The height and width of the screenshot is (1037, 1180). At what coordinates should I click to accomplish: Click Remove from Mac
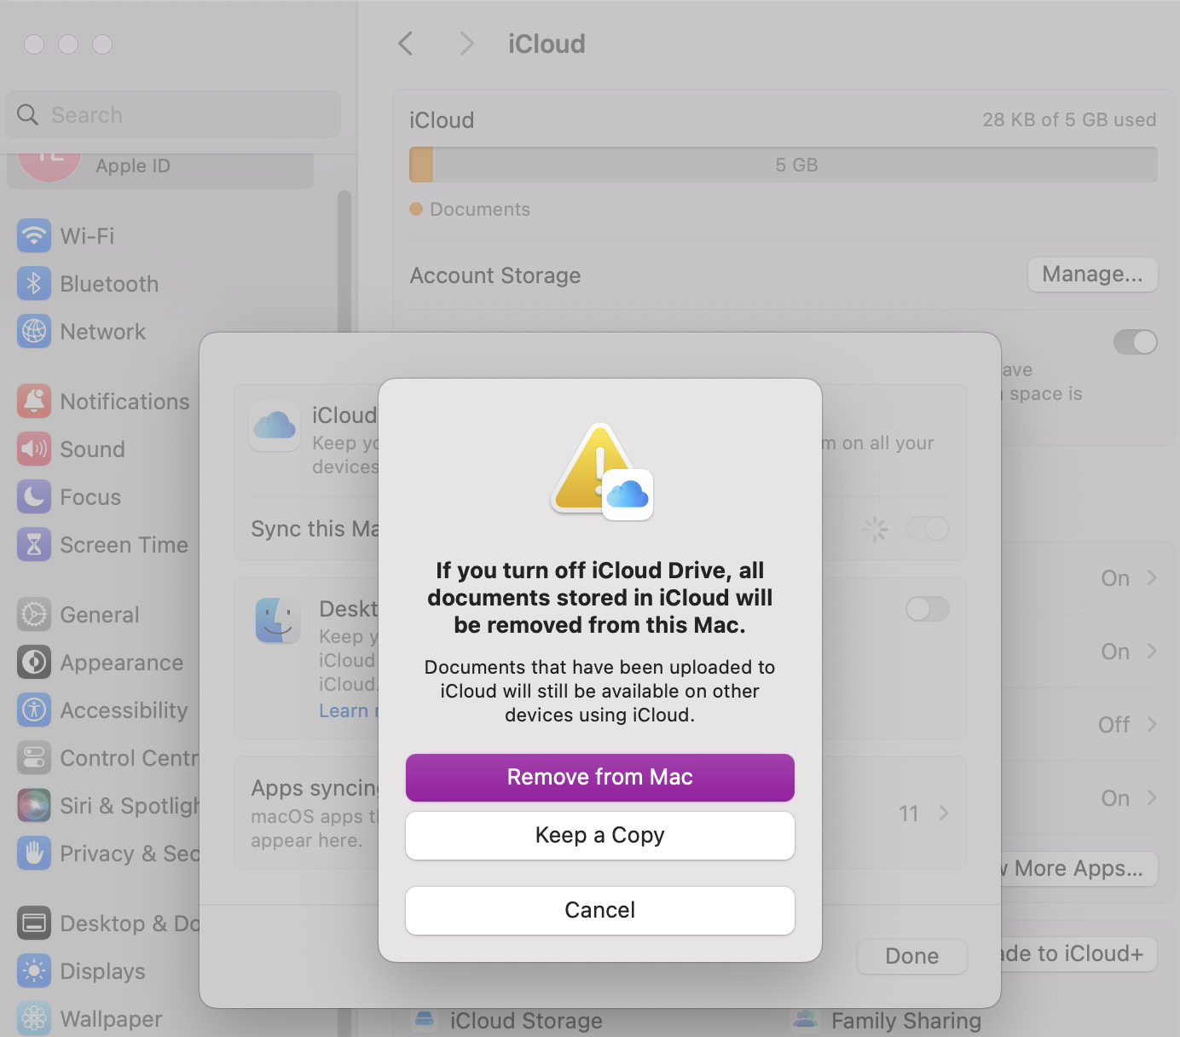click(x=599, y=777)
